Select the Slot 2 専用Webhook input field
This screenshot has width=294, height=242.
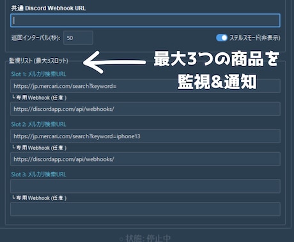(145, 159)
